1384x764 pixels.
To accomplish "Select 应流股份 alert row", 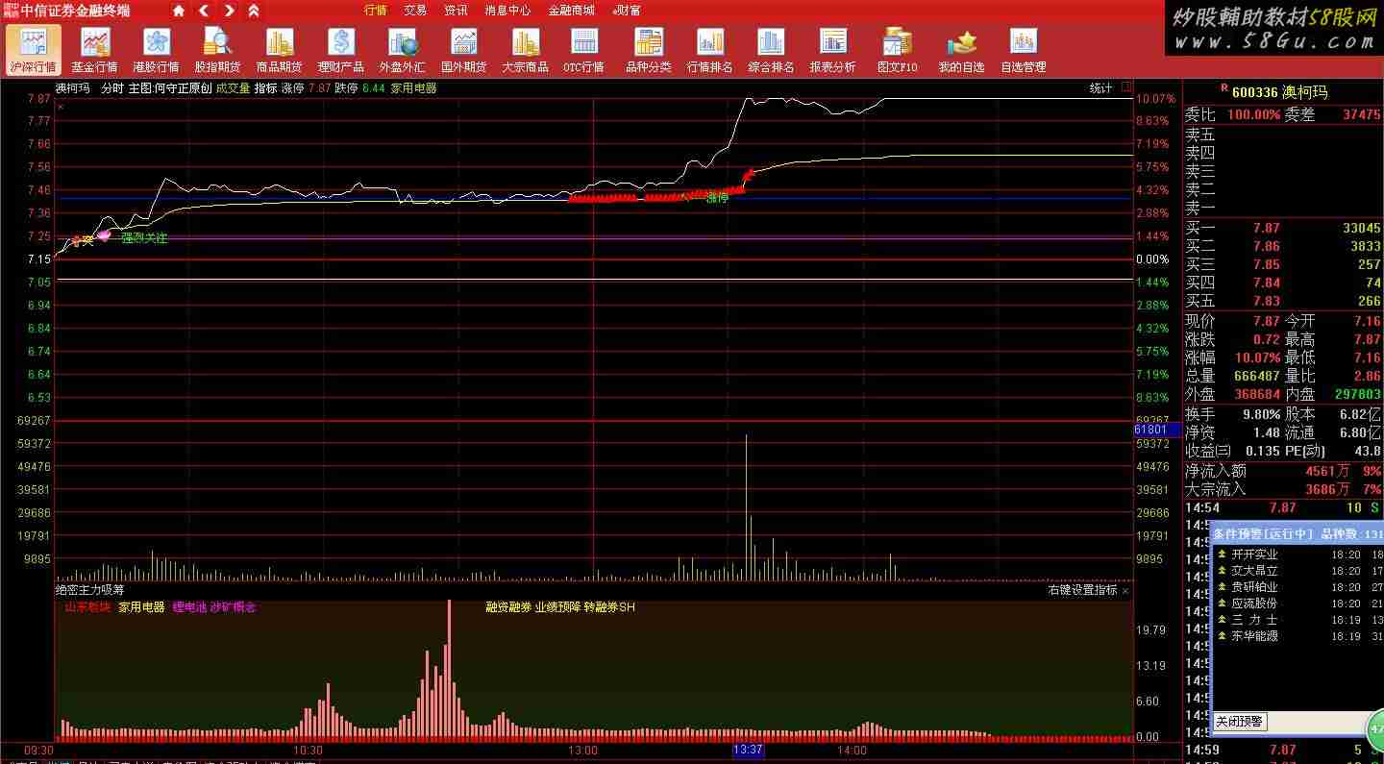I will click(1297, 604).
